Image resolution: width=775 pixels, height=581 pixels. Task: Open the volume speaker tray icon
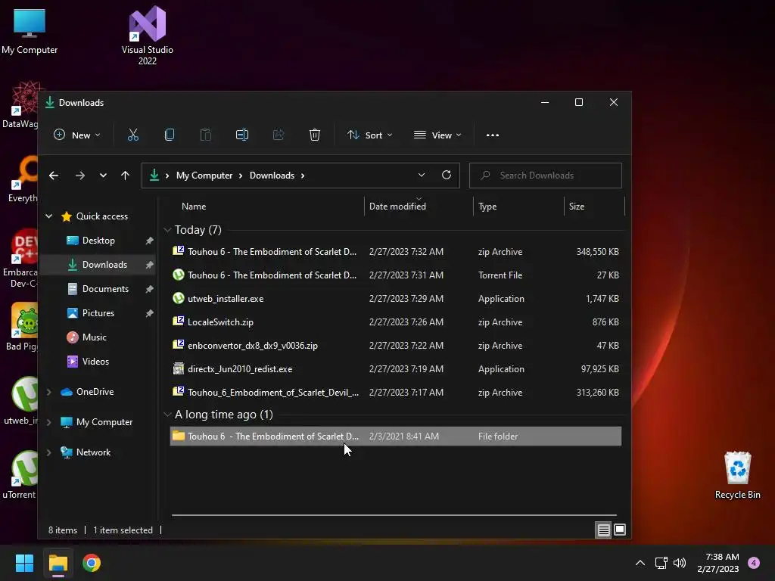pos(680,563)
